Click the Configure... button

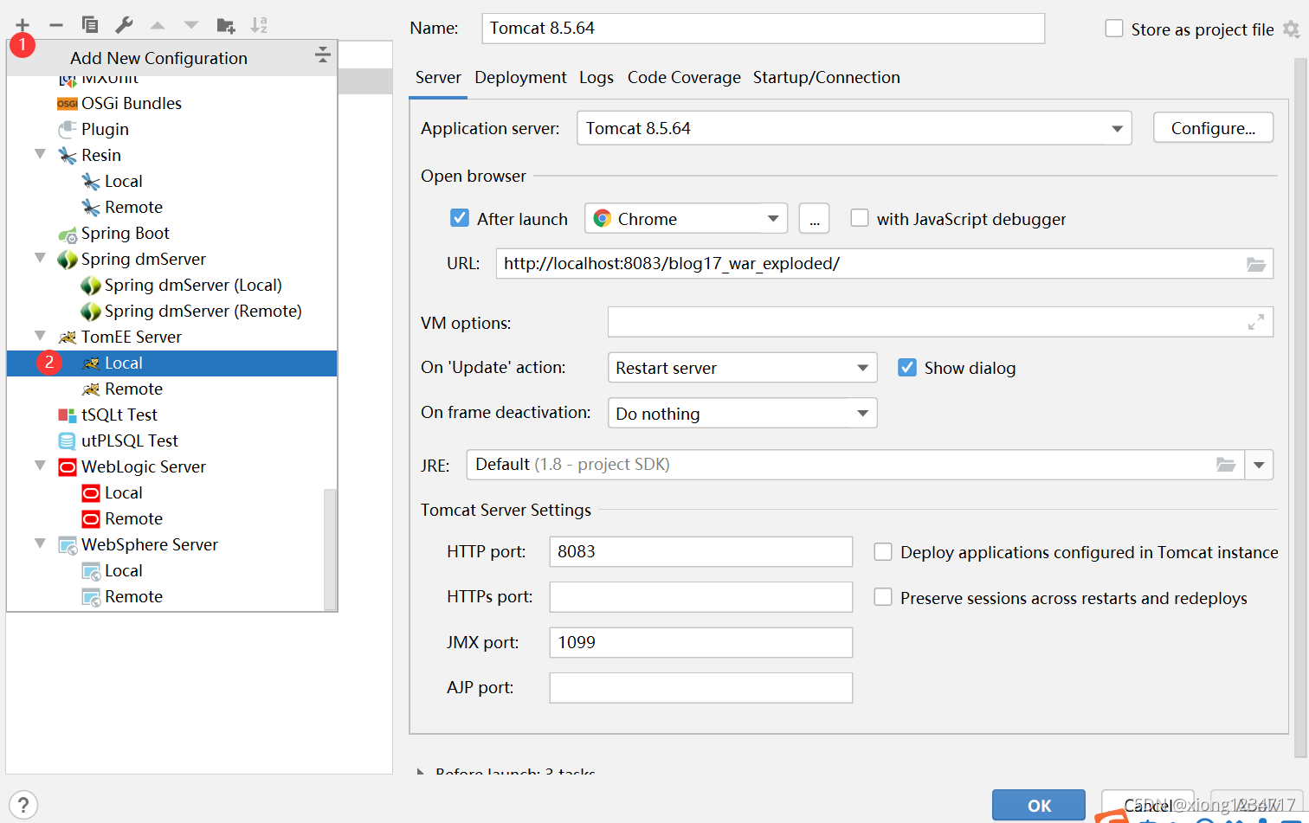(x=1213, y=128)
